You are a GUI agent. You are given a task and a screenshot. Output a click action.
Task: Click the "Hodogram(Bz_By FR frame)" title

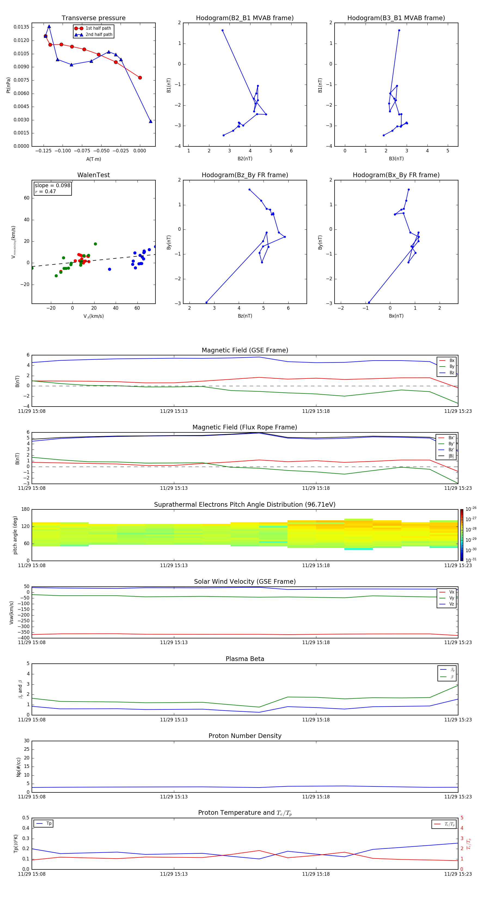pos(245,175)
